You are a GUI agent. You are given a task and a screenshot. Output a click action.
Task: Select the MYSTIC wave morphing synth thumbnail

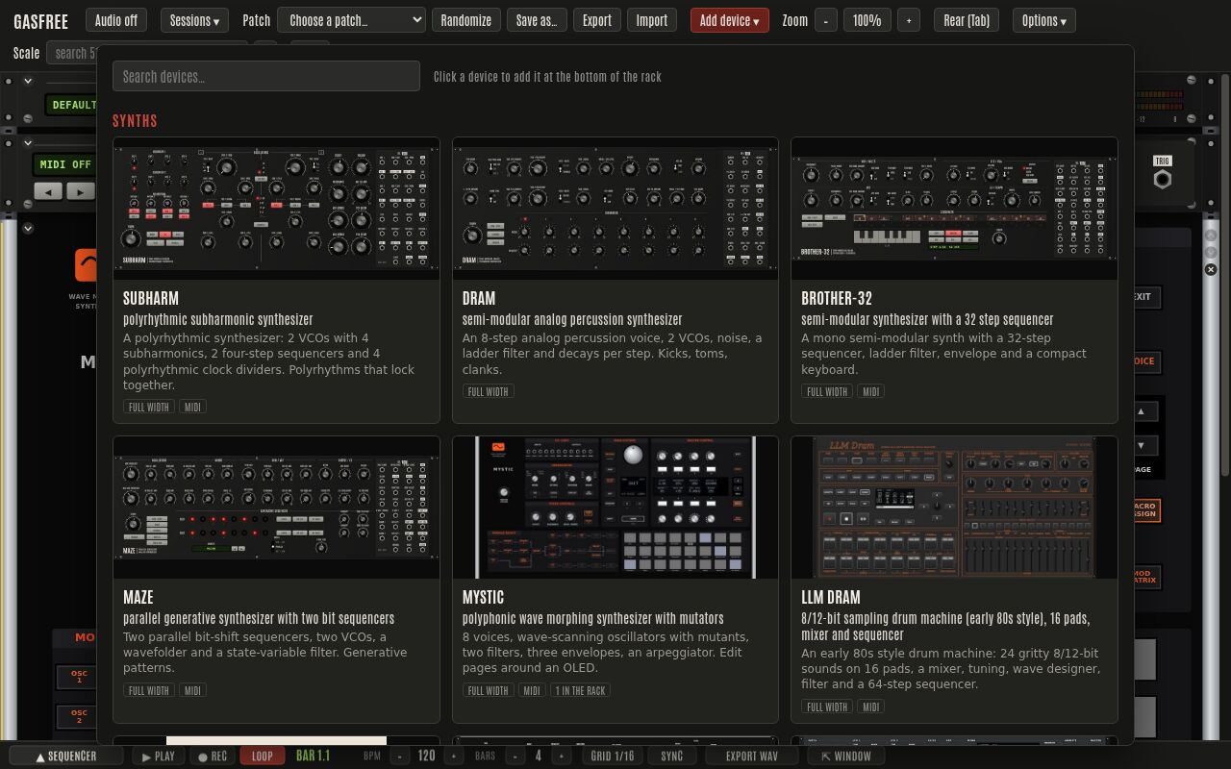(615, 508)
